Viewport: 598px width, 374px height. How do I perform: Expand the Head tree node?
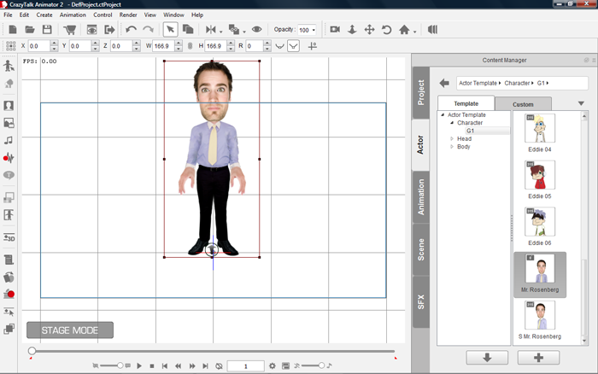coord(452,138)
